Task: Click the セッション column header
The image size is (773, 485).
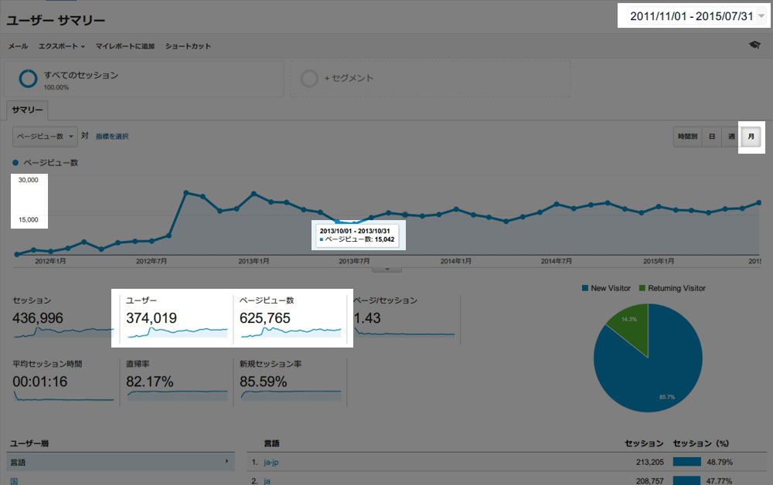Action: pos(644,443)
